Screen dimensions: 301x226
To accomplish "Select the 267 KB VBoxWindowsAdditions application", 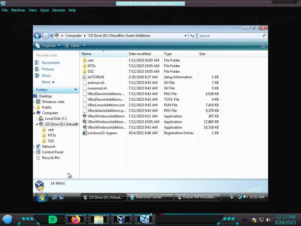I will tap(106, 116).
